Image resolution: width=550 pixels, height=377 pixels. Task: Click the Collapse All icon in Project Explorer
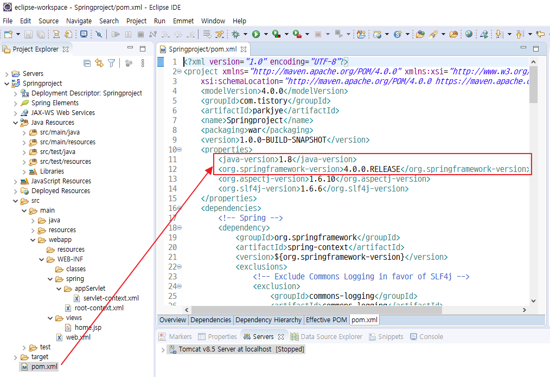(x=87, y=63)
